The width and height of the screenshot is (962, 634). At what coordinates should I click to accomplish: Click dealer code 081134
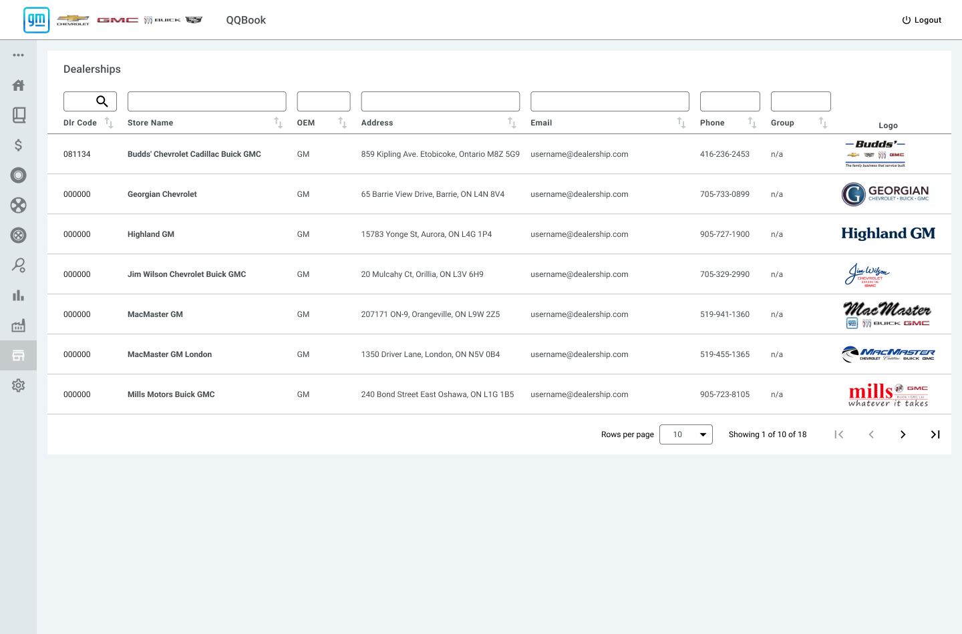tap(77, 154)
